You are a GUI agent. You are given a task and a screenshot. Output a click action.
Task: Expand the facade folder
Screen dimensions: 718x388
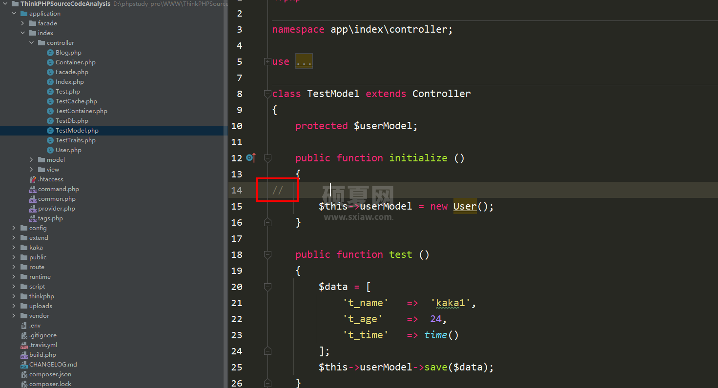coord(23,23)
